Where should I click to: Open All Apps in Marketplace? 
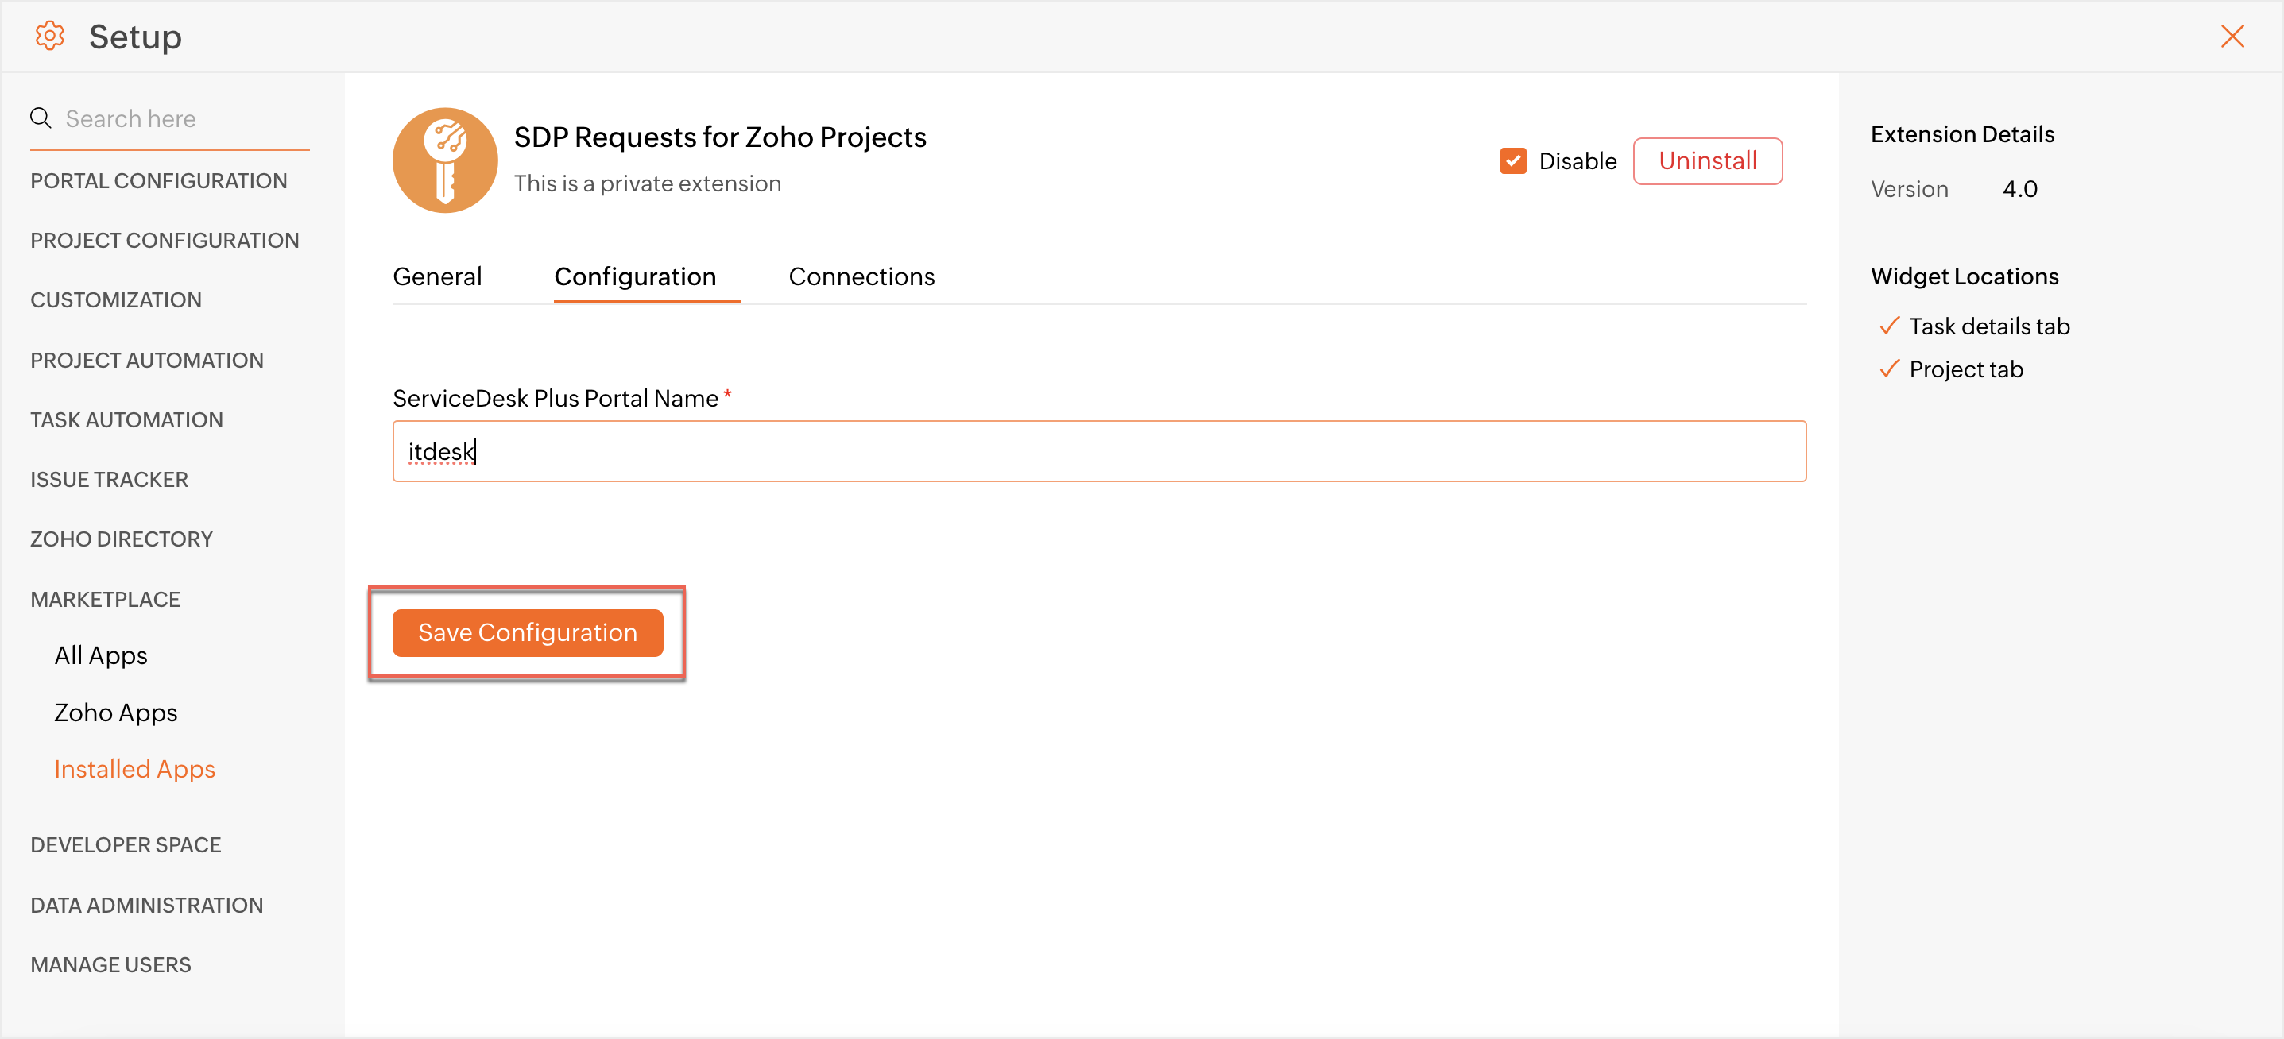101,655
